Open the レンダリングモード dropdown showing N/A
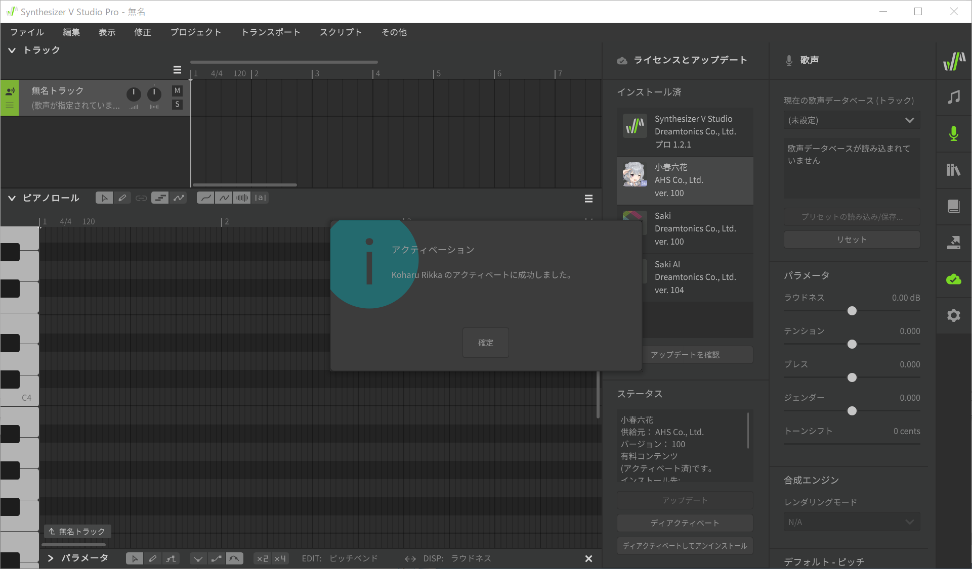Viewport: 972px width, 569px height. [852, 522]
